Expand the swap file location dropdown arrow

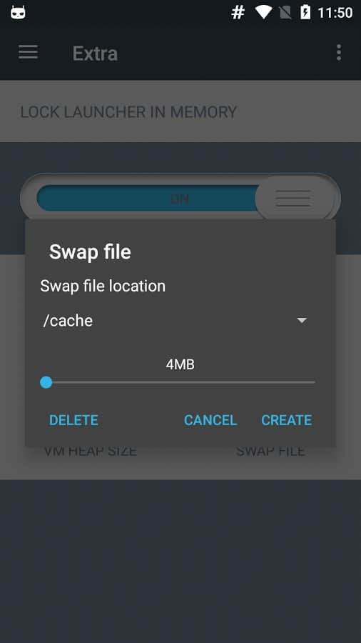pos(302,320)
